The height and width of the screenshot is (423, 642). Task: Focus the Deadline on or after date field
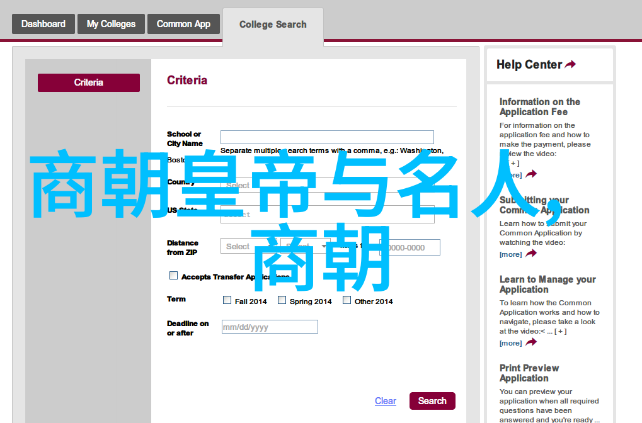pos(270,327)
